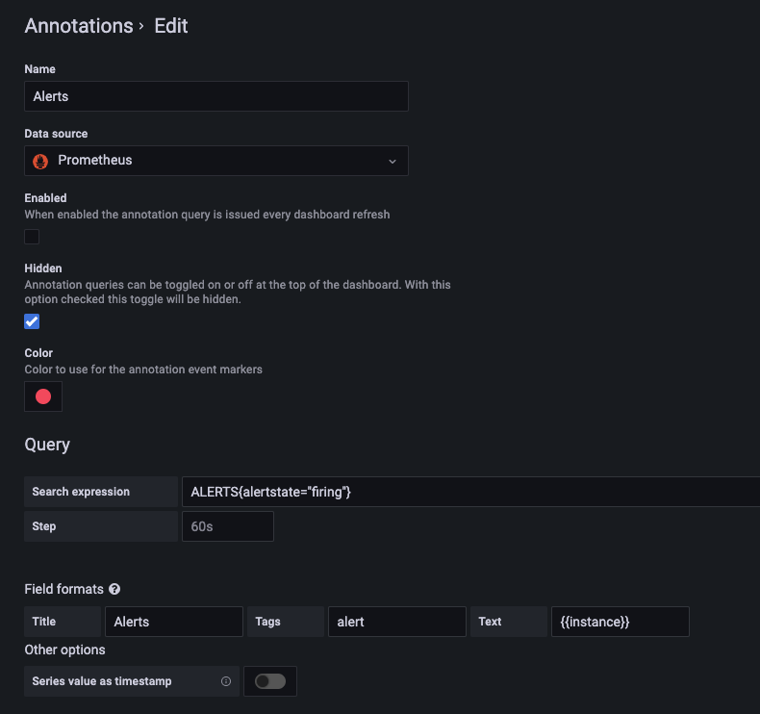Click the Search expression query field

pyautogui.click(x=470, y=492)
